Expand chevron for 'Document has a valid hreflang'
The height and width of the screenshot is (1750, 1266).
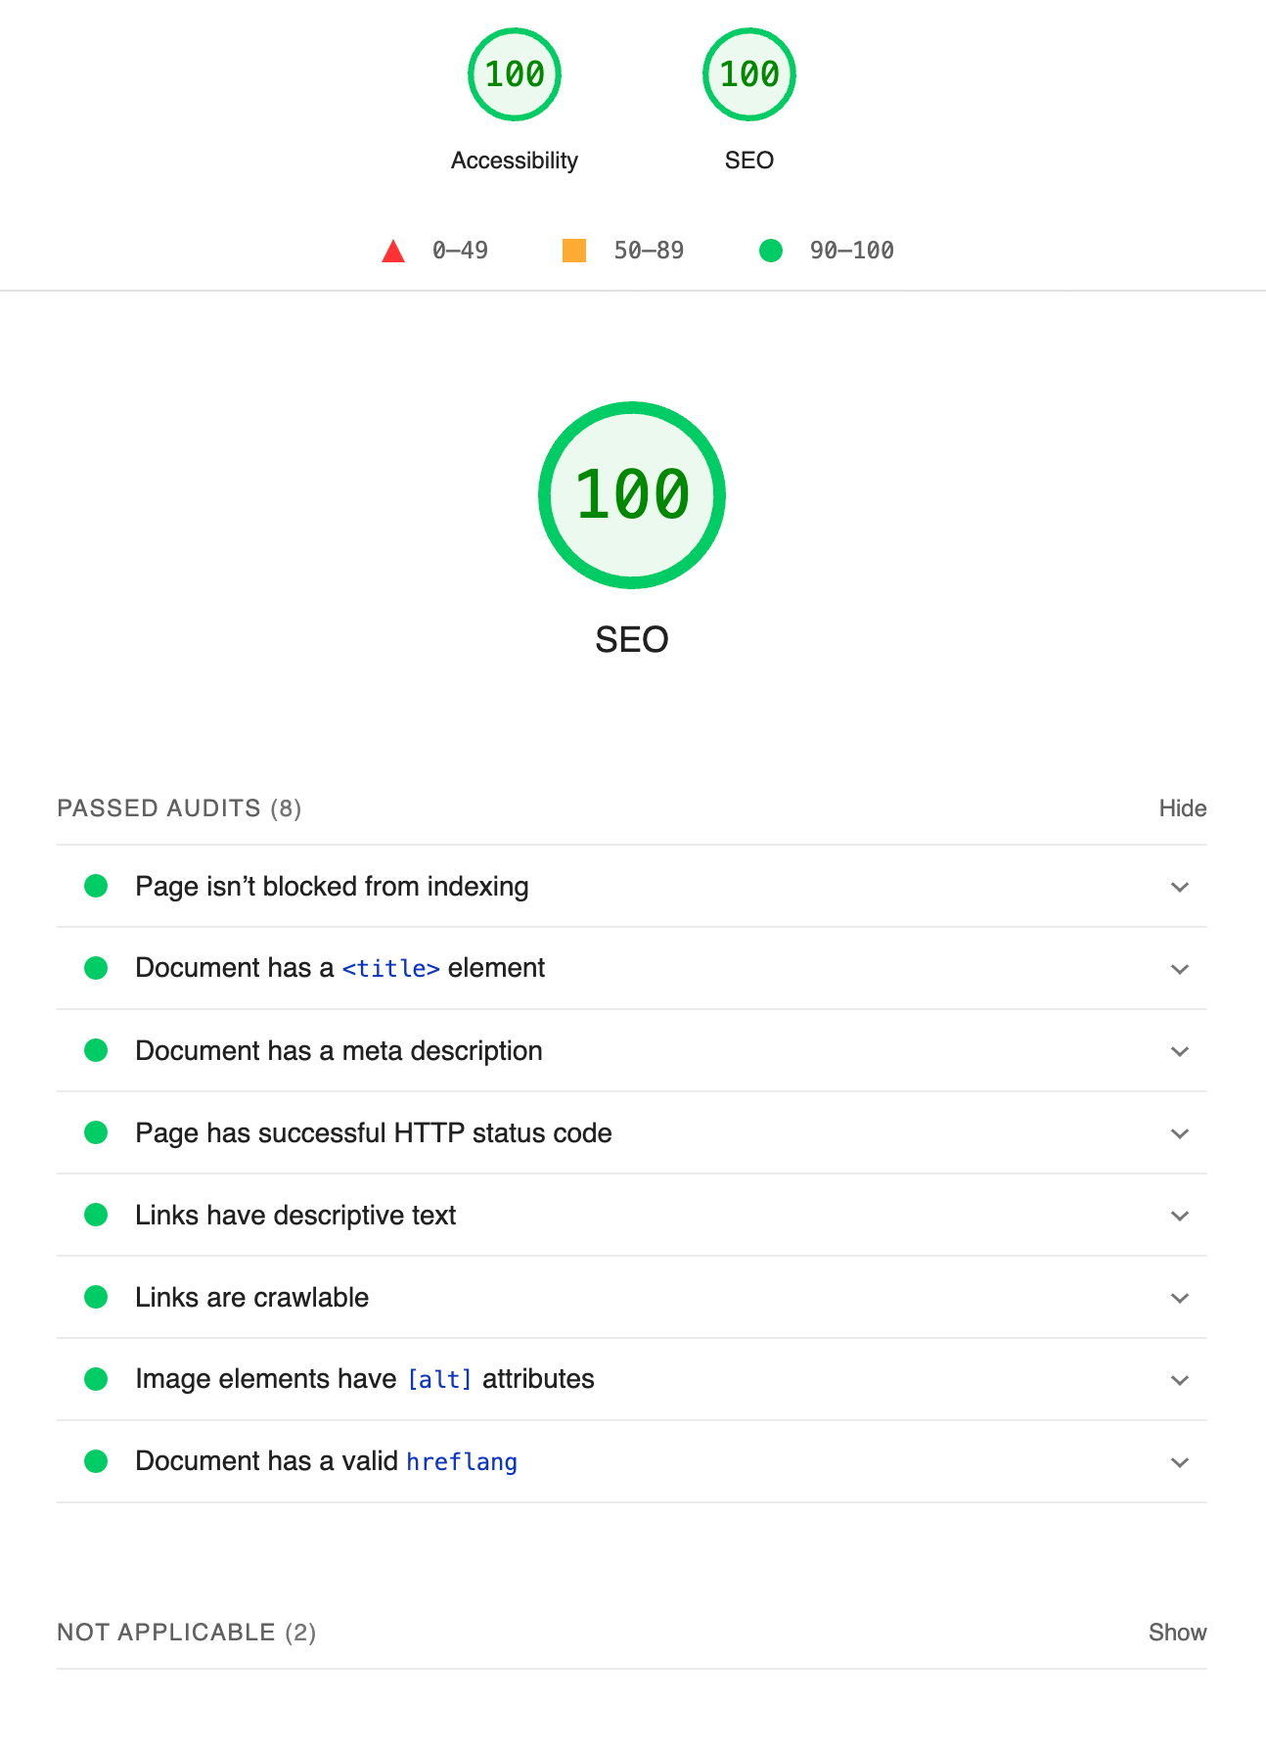pyautogui.click(x=1180, y=1462)
